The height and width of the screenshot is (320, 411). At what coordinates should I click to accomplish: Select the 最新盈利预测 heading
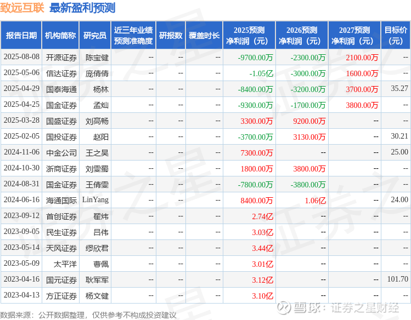coord(82,8)
